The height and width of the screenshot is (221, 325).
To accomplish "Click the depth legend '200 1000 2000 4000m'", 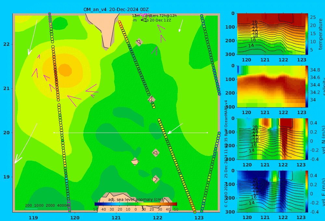I will click(x=47, y=205).
